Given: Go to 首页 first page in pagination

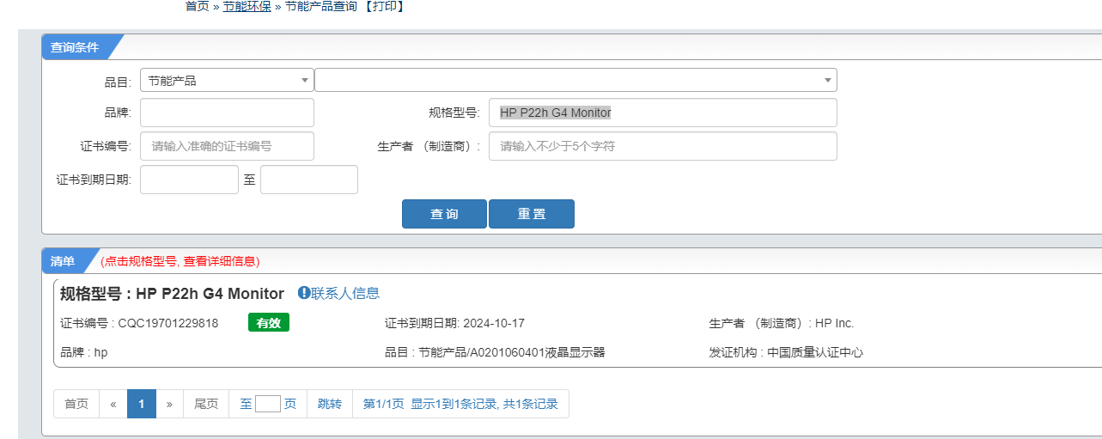Looking at the screenshot, I should 76,404.
